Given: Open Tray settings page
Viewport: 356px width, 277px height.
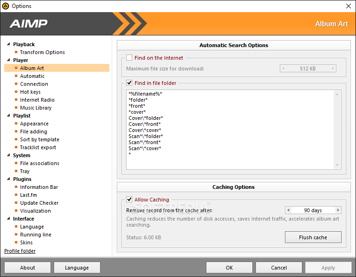Looking at the screenshot, I should point(25,171).
